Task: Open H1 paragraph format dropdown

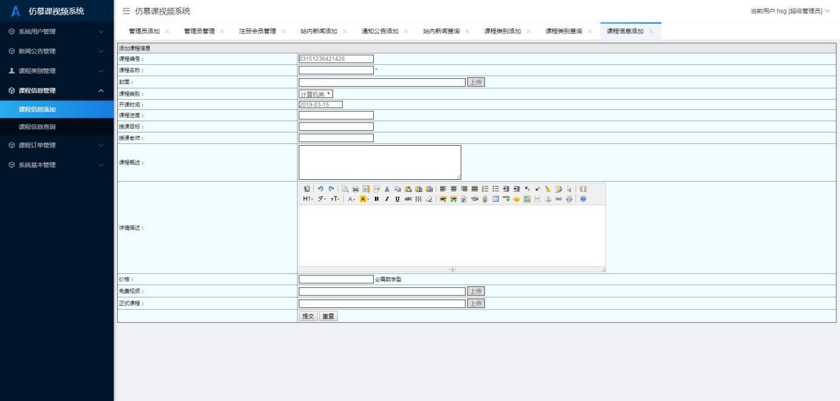Action: pyautogui.click(x=308, y=199)
